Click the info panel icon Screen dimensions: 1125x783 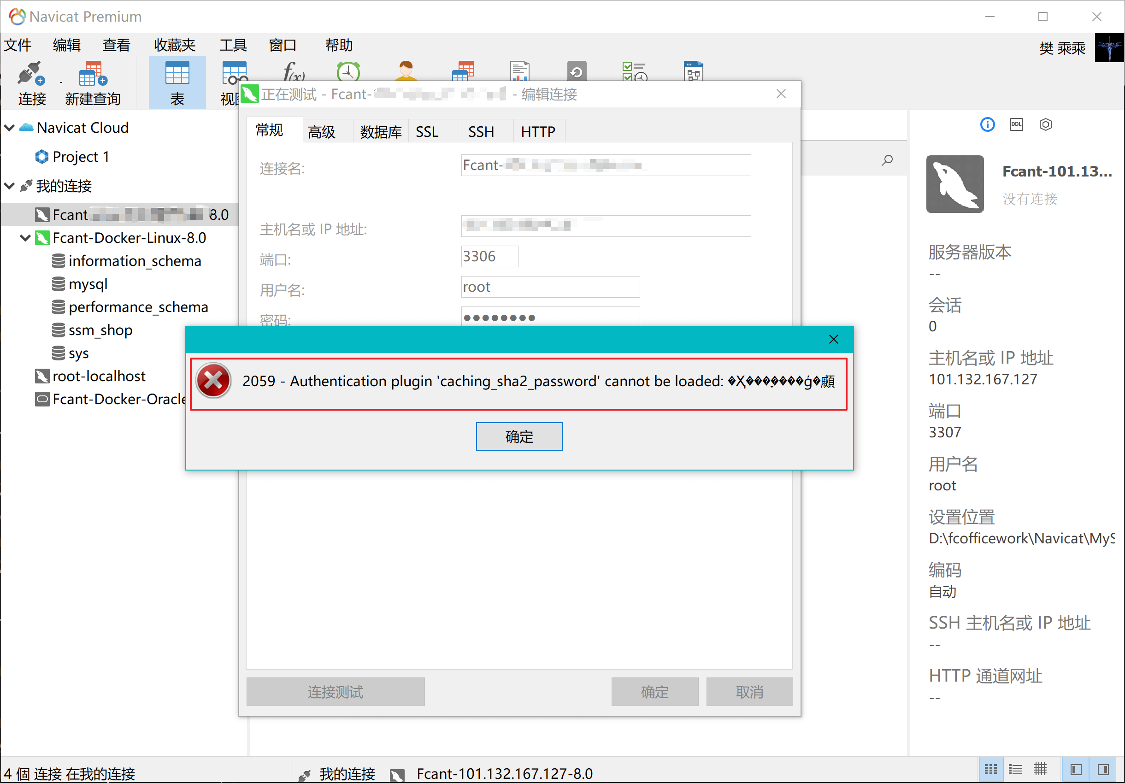pyautogui.click(x=987, y=124)
